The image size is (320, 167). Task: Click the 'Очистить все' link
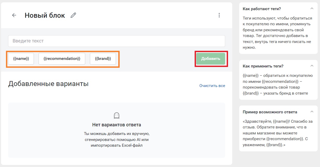[x=212, y=86]
